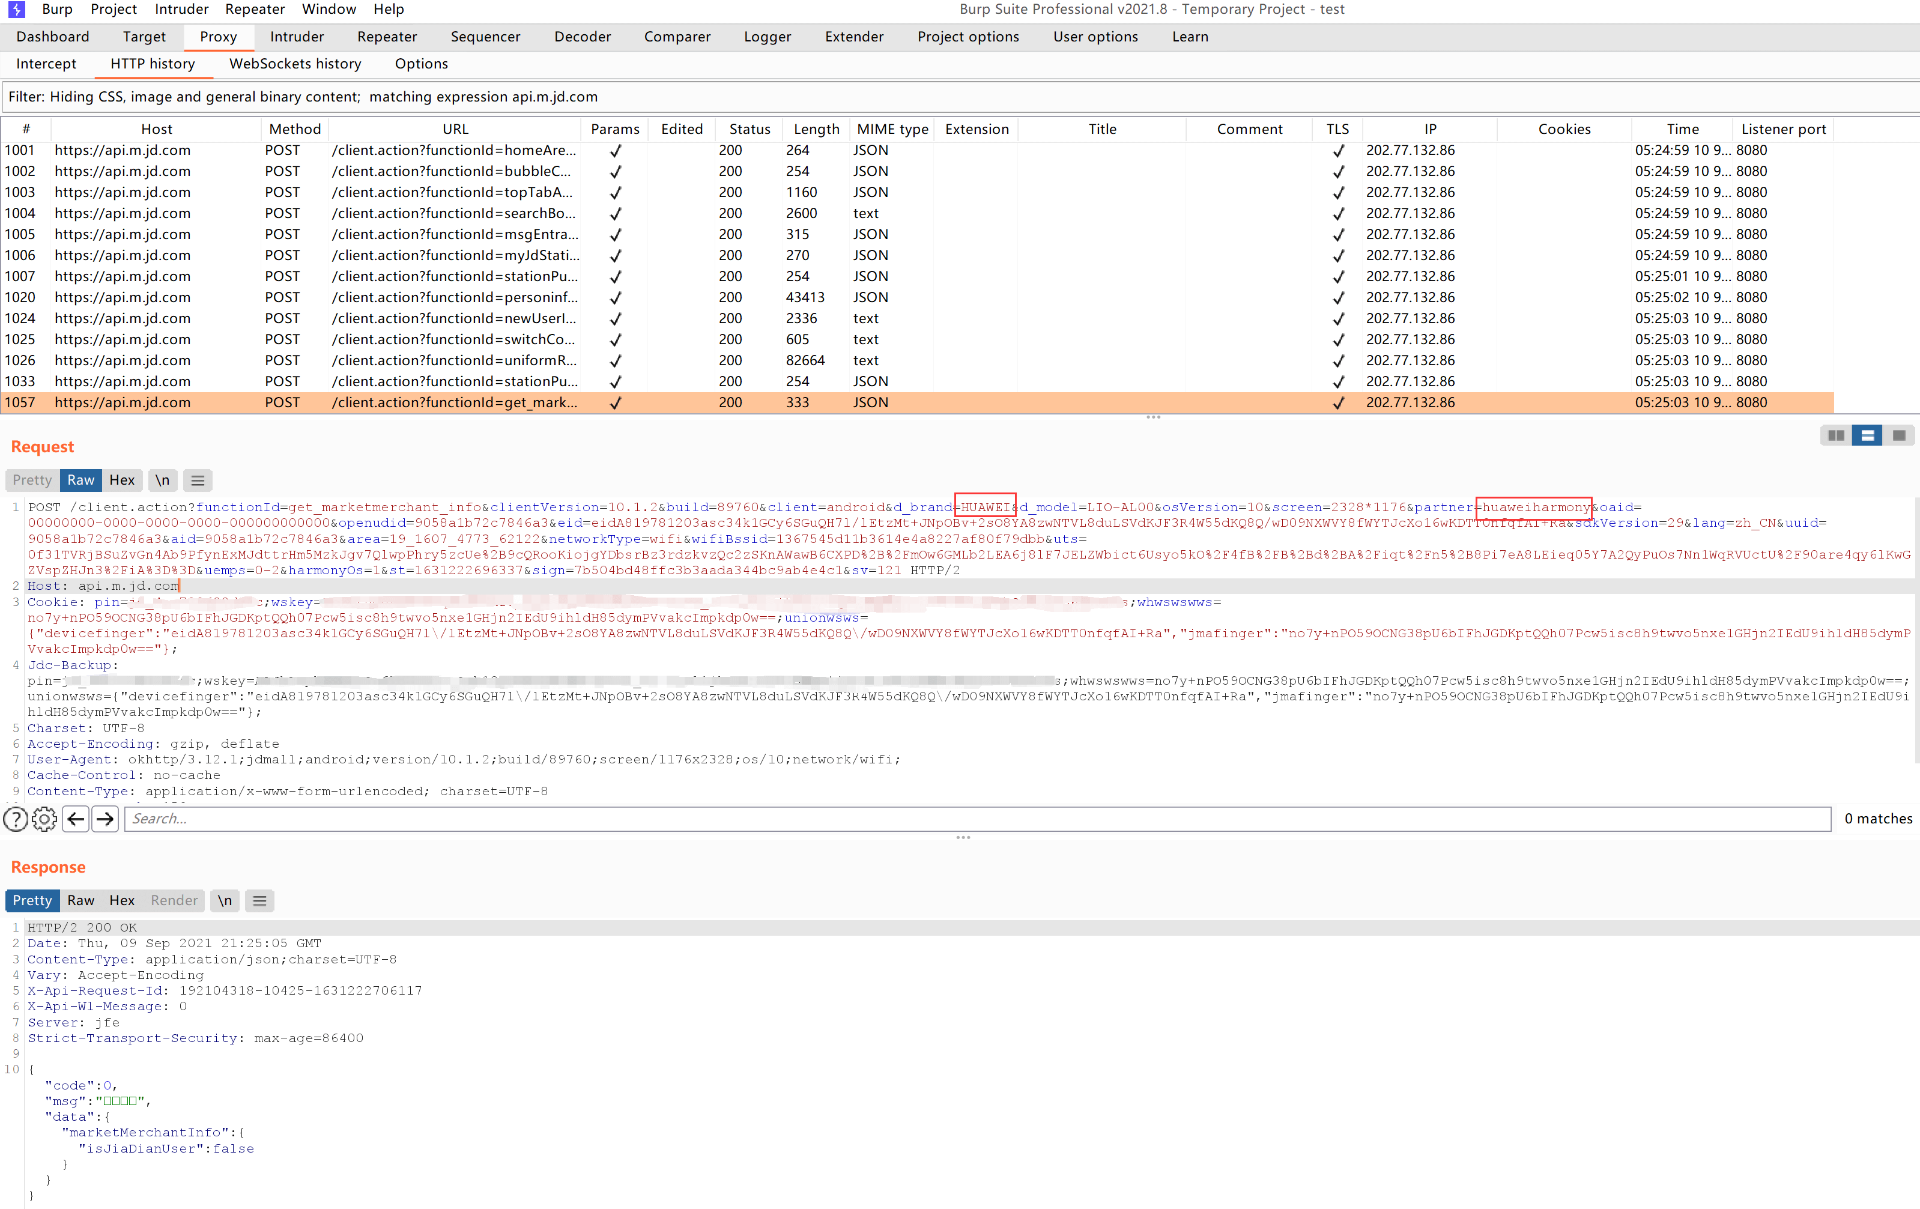This screenshot has height=1209, width=1920.
Task: Select history row 1020 personinf request
Action: pyautogui.click(x=918, y=297)
